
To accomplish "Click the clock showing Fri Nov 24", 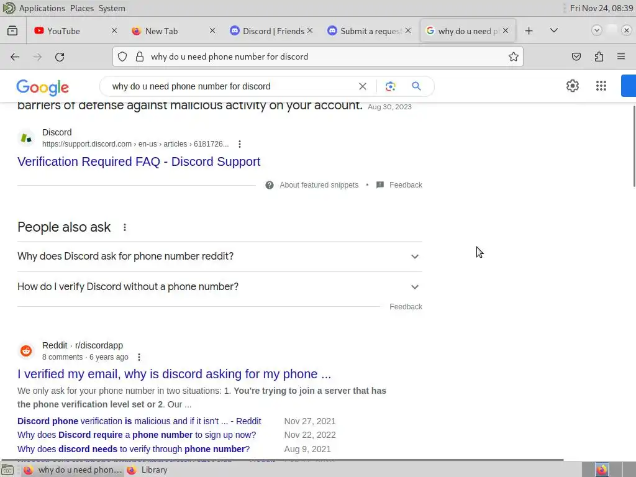I will click(601, 8).
